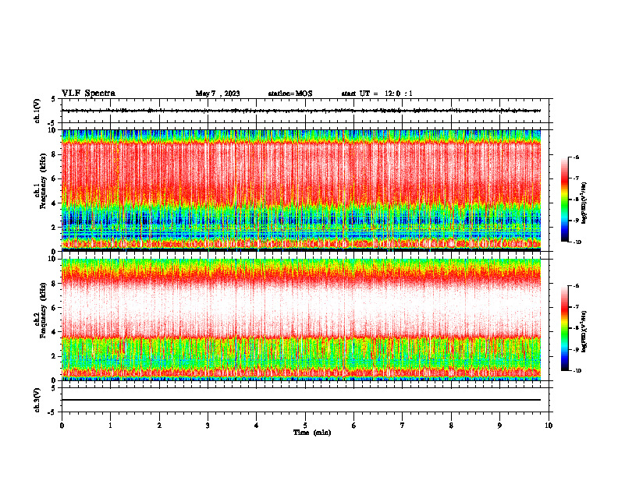
Task: Click the ch.2 frequency axis tick "6"
Action: pyautogui.click(x=54, y=308)
